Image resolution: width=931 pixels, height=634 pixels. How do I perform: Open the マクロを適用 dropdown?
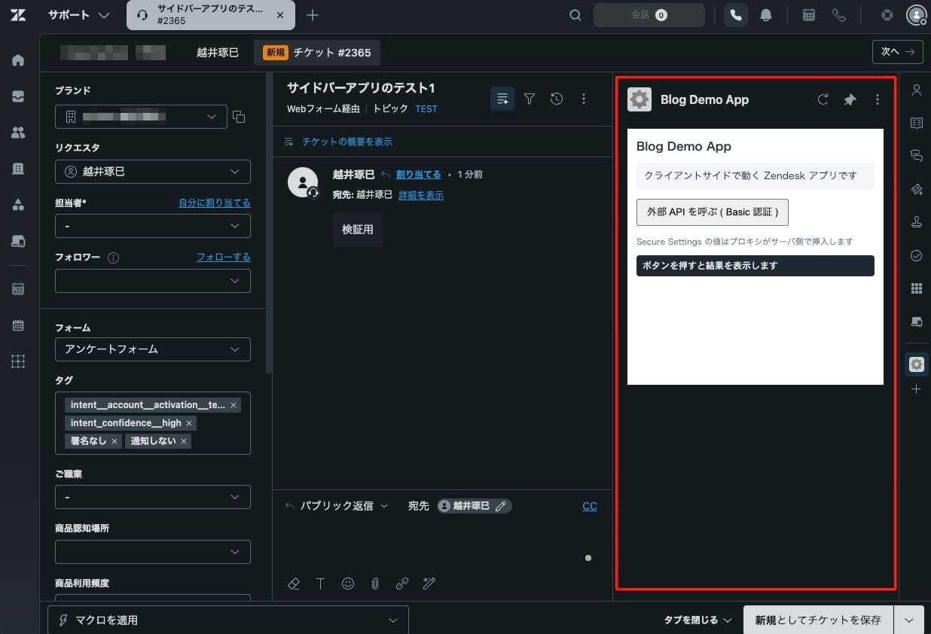pos(227,620)
